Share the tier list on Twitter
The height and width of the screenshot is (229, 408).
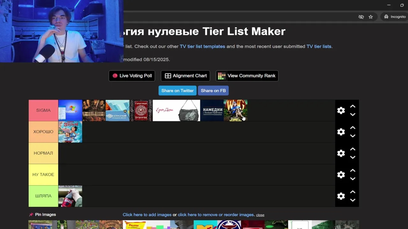tap(178, 91)
